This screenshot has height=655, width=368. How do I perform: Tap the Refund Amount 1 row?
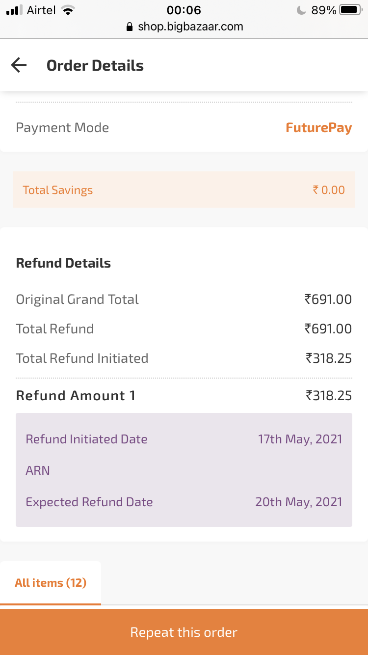(184, 396)
